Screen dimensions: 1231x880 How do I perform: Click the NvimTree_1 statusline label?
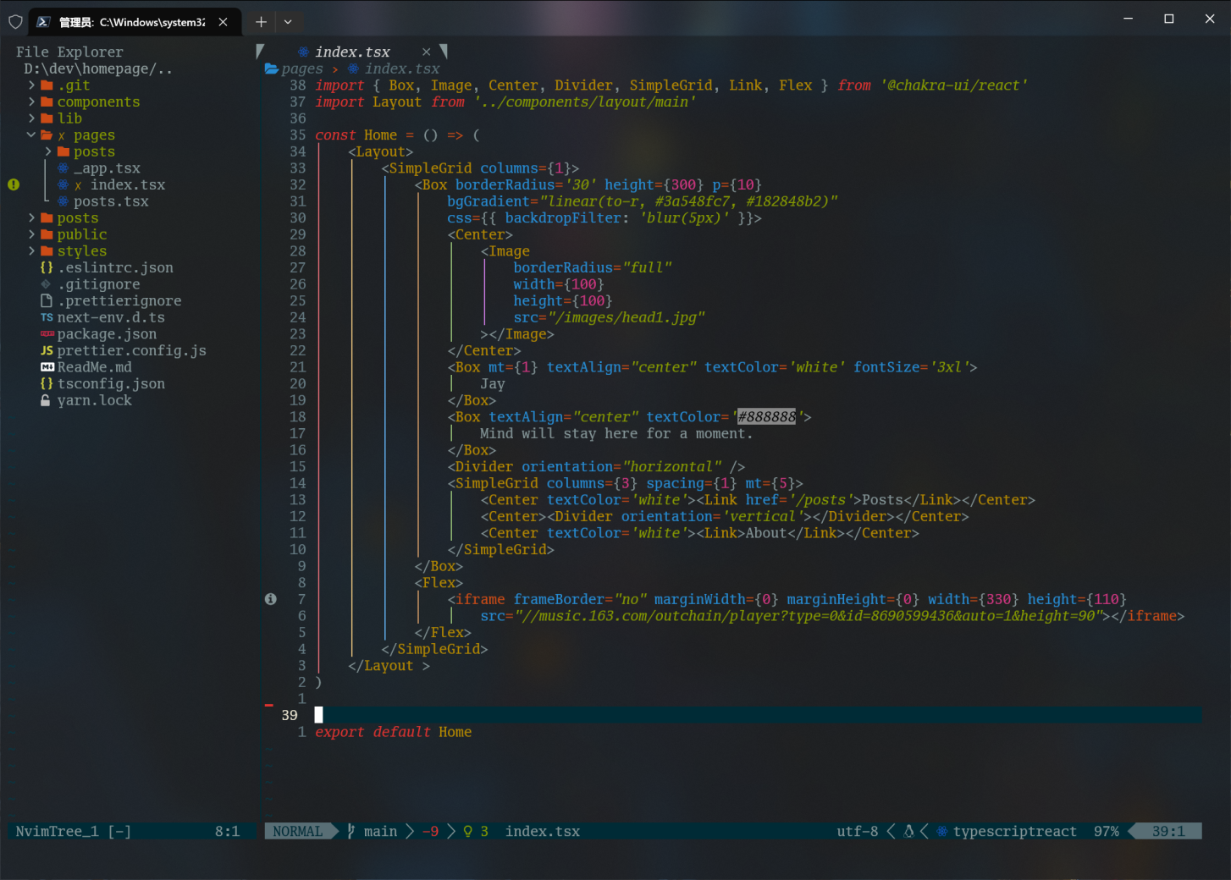tap(57, 832)
